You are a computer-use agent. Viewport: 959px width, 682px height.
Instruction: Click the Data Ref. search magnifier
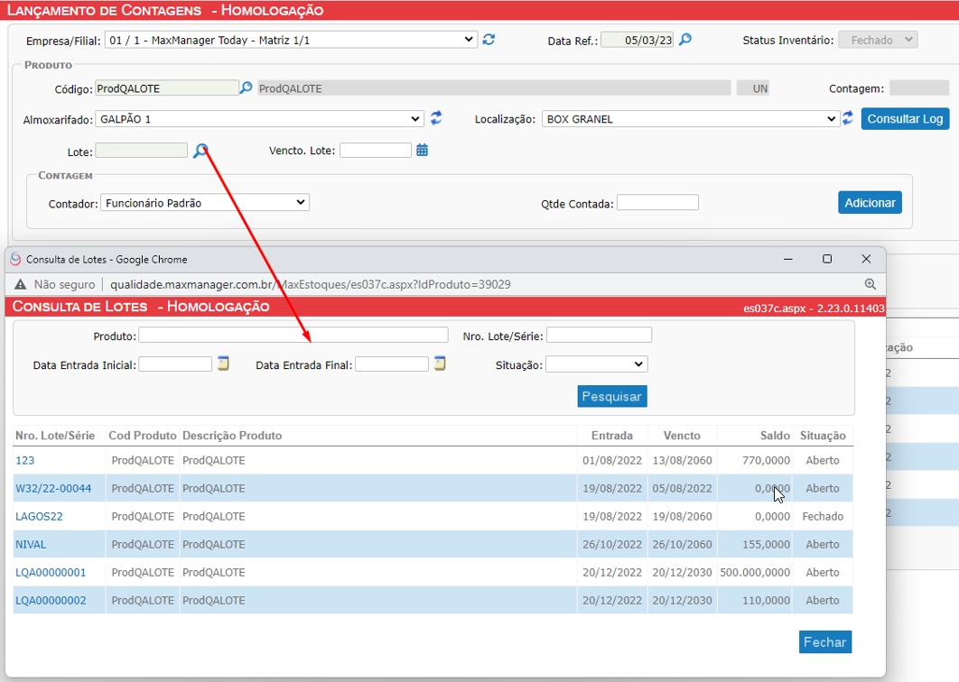685,40
